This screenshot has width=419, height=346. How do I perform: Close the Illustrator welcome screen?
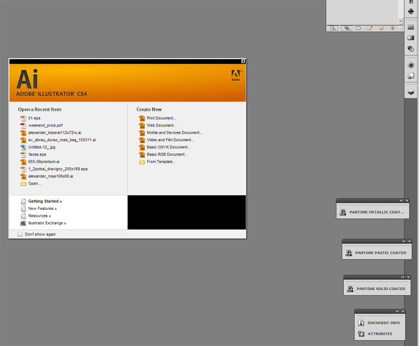243,61
